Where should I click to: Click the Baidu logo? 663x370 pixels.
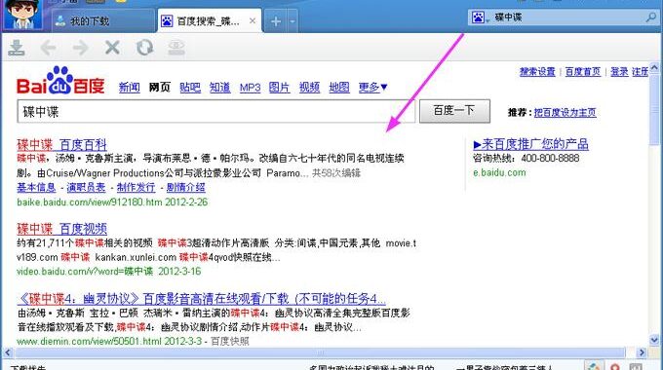coord(60,80)
